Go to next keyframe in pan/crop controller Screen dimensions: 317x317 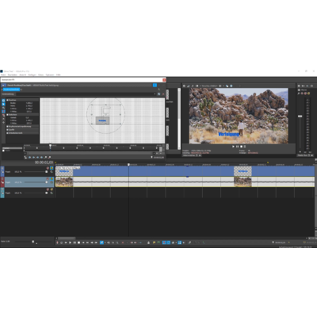coord(37,157)
